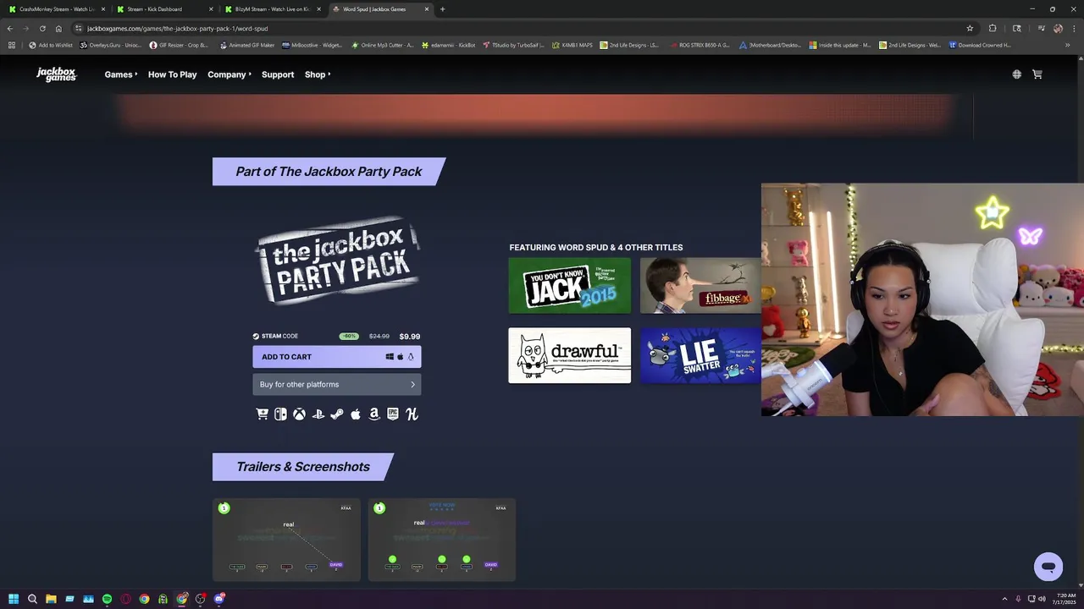Open the taskbar clock and date
1084x609 pixels.
click(x=1063, y=599)
